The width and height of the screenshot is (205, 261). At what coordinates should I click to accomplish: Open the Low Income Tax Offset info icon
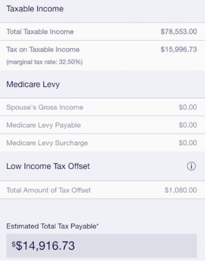click(191, 166)
